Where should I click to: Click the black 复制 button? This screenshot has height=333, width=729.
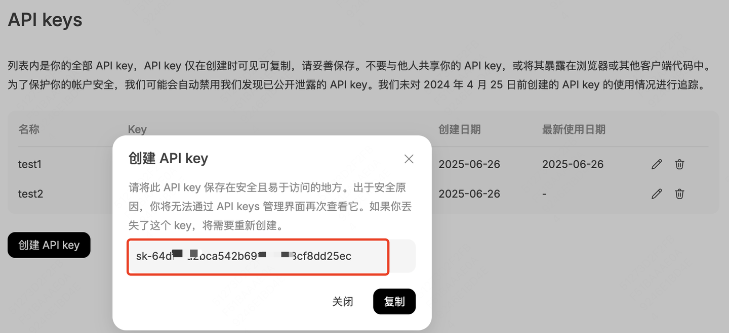394,301
